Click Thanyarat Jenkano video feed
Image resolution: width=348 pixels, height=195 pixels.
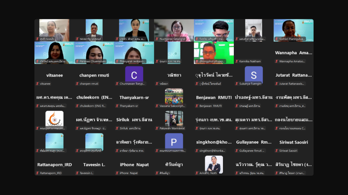tap(134, 52)
